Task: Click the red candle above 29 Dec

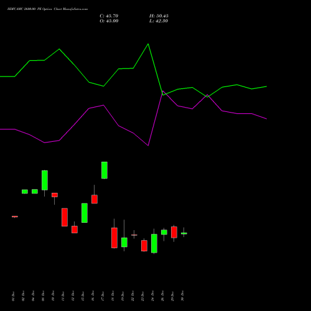Action: pos(174,232)
